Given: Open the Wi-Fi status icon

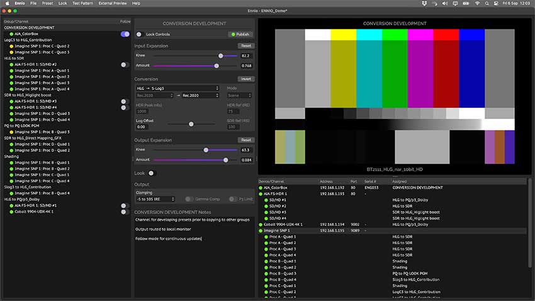Looking at the screenshot, I should point(478,3).
